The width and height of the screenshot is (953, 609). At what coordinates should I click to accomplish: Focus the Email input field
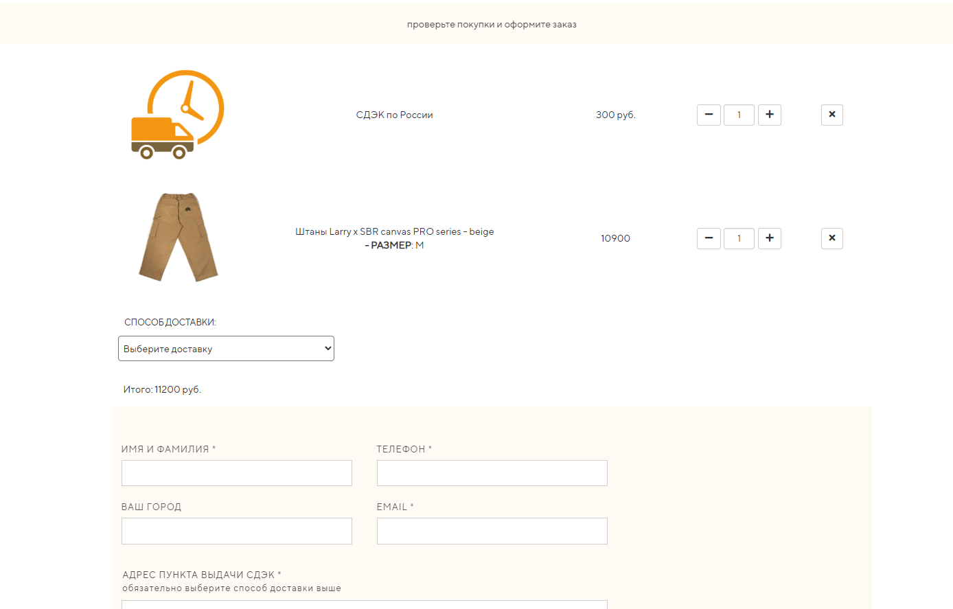(492, 531)
